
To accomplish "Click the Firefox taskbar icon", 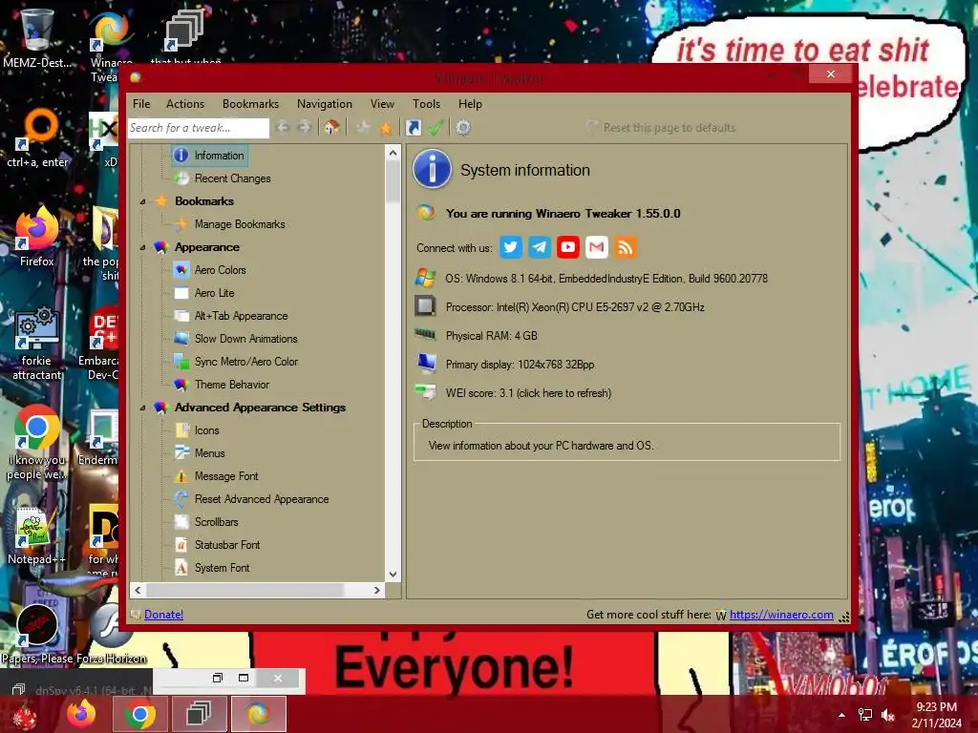I will coord(82,714).
